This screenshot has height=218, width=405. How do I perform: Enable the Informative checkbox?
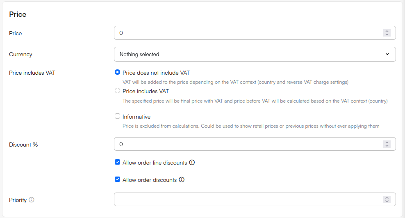[x=118, y=116]
